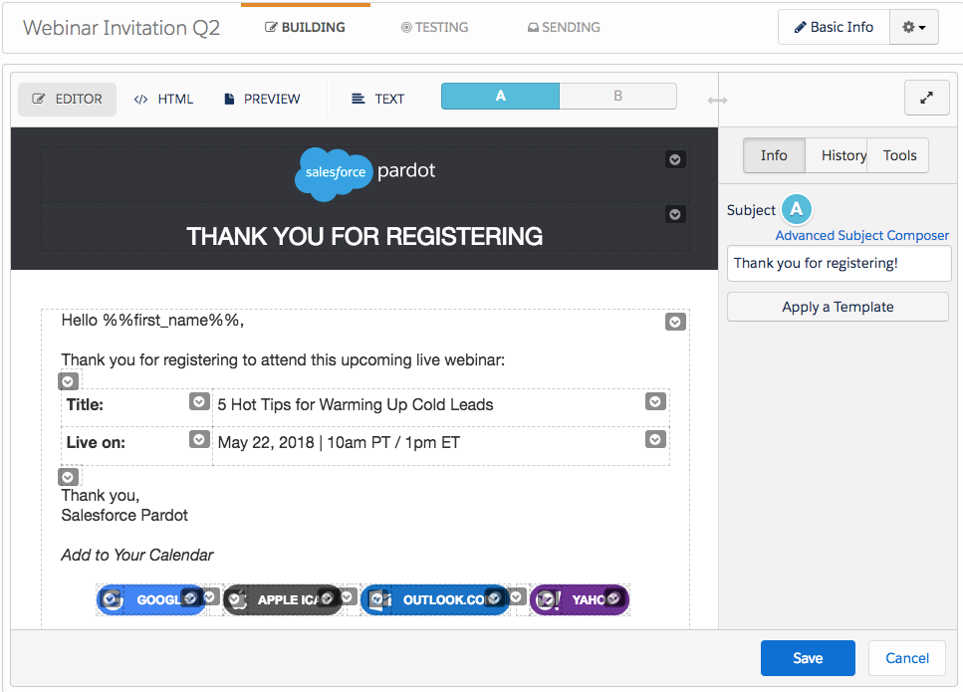Go to the SENDING step

564,27
